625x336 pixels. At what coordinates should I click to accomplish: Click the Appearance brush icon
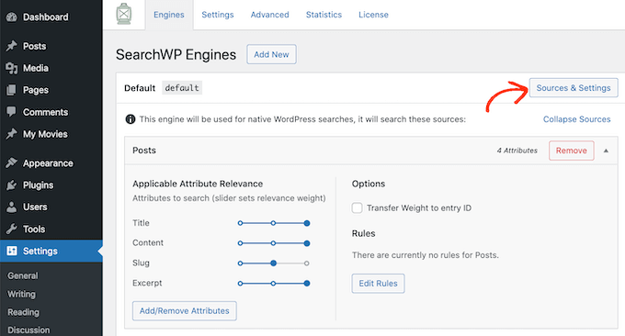(12, 162)
